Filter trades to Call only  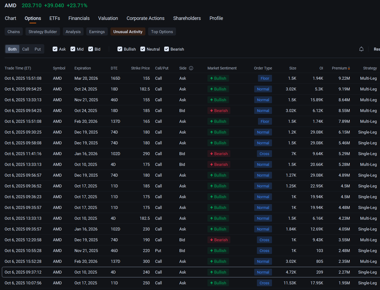pyautogui.click(x=26, y=49)
